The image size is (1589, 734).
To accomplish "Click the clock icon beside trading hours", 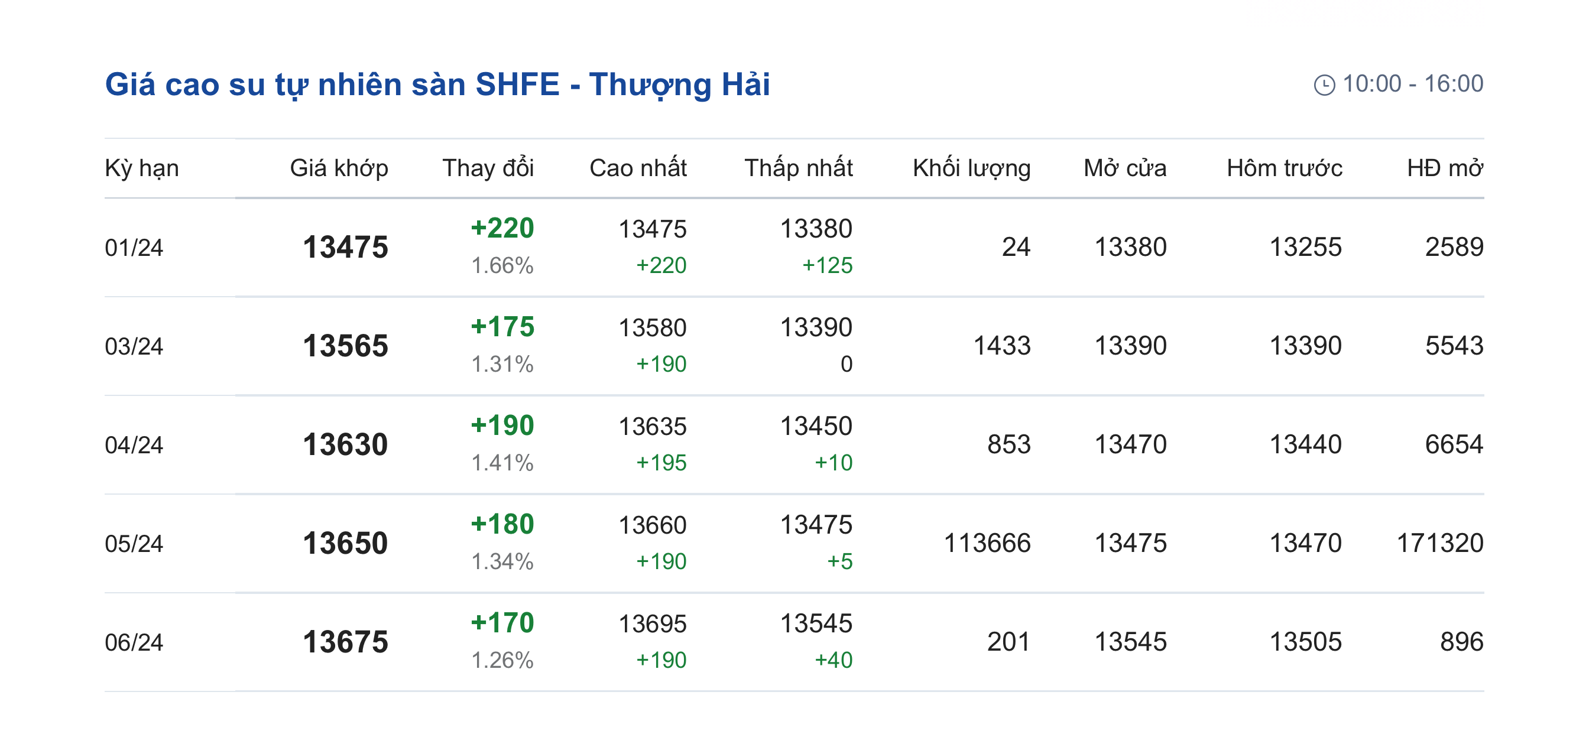I will click(x=1324, y=85).
